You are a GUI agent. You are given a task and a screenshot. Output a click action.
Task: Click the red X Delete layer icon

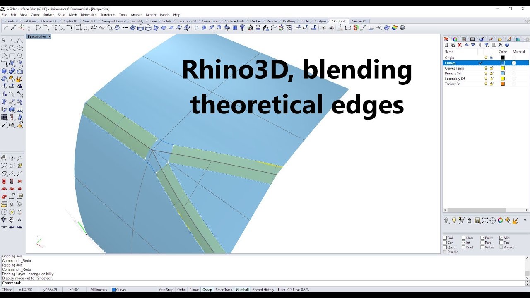460,45
